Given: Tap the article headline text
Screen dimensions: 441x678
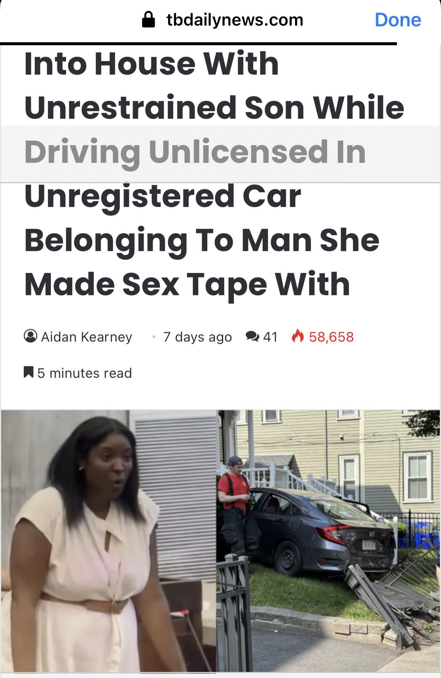Looking at the screenshot, I should pos(214,173).
